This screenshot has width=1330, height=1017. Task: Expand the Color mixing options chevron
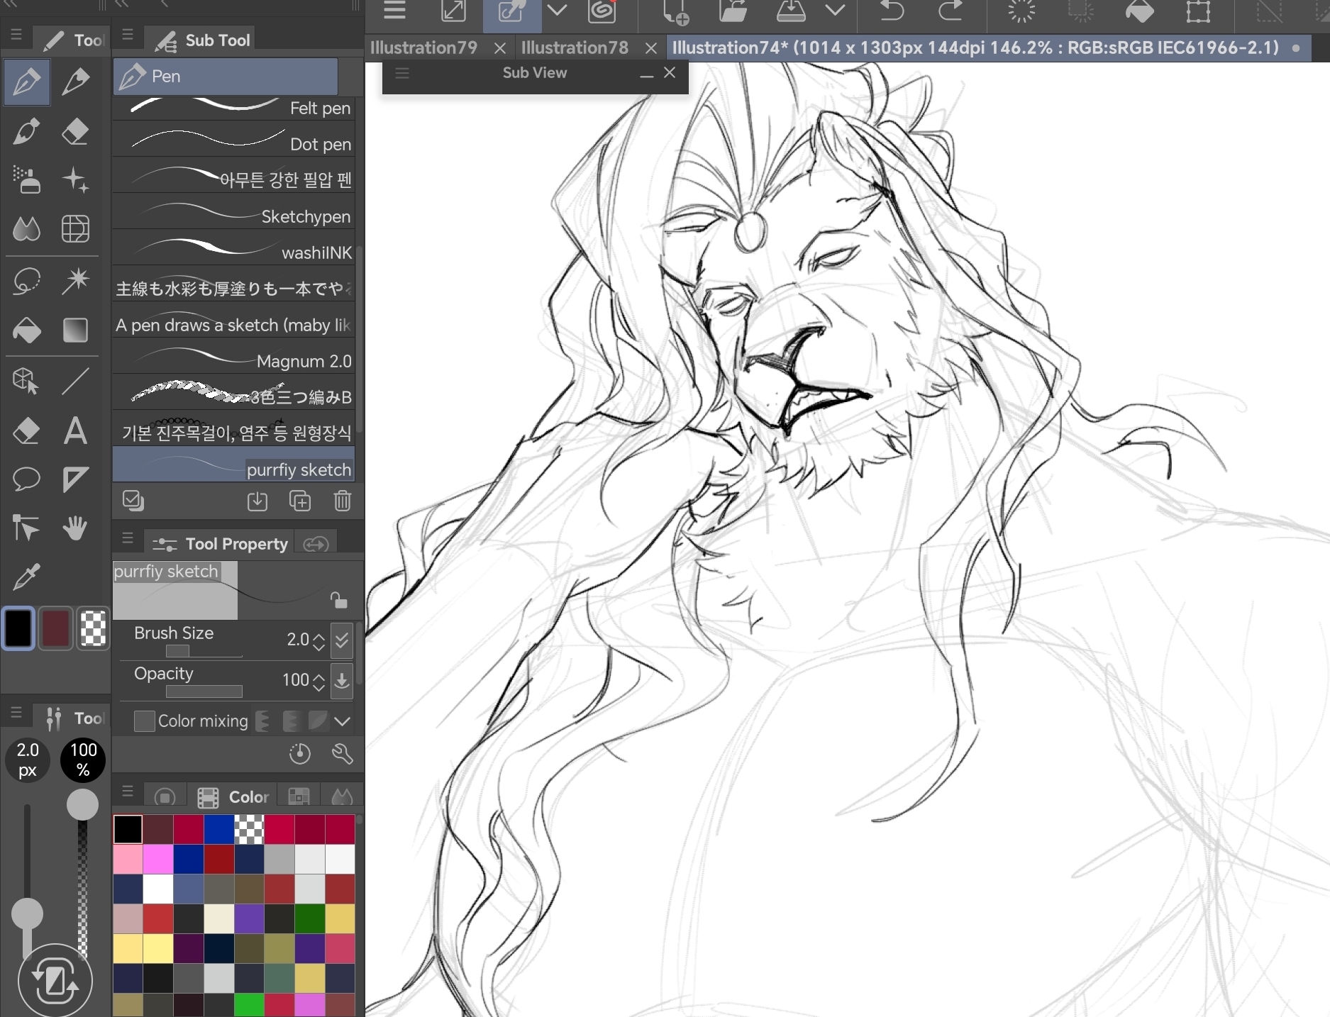[343, 721]
